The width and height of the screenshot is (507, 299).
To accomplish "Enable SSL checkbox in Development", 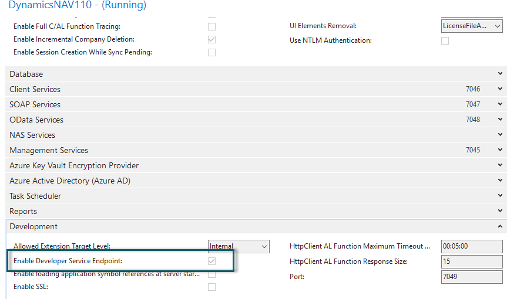I will pos(211,287).
